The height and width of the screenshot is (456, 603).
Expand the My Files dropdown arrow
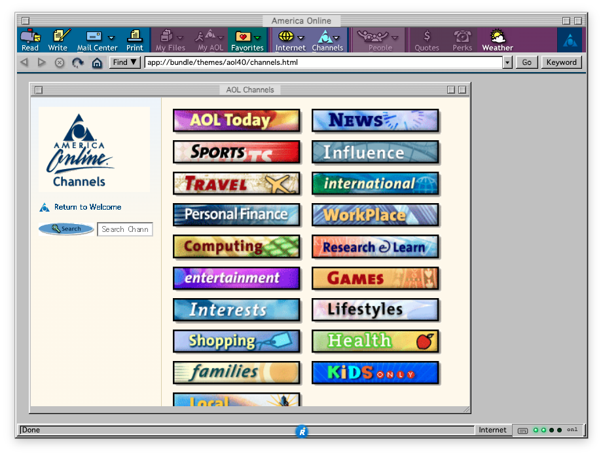180,38
